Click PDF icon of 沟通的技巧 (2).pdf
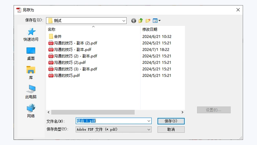The width and height of the screenshot is (257, 145). pyautogui.click(x=51, y=62)
